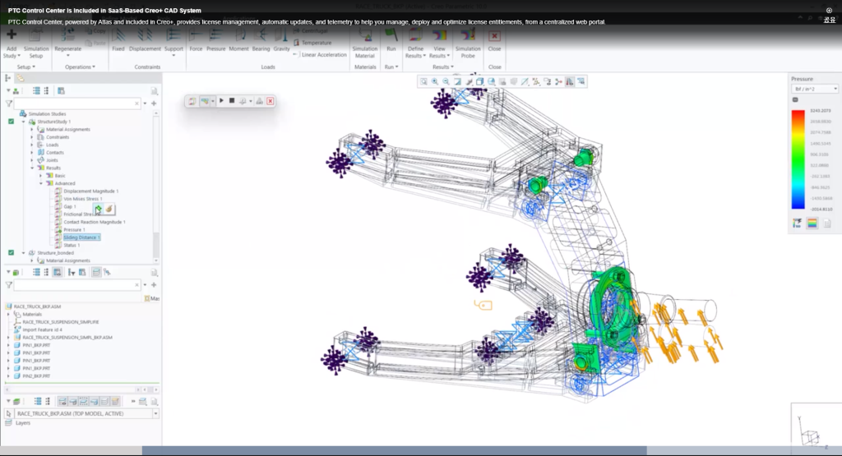Open the pressure units dropdown
This screenshot has width=842, height=456.
tap(813, 89)
